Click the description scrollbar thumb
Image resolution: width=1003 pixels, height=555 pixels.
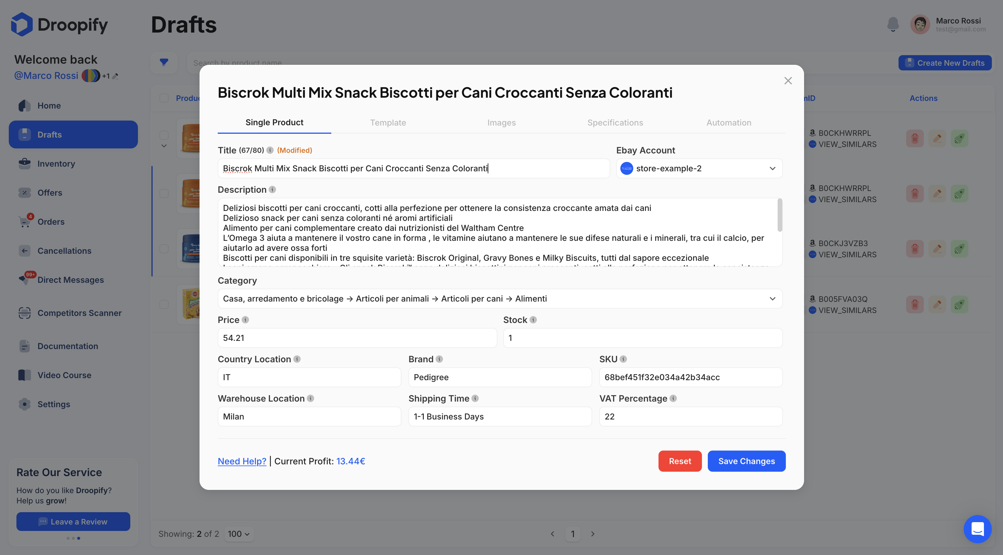(779, 215)
